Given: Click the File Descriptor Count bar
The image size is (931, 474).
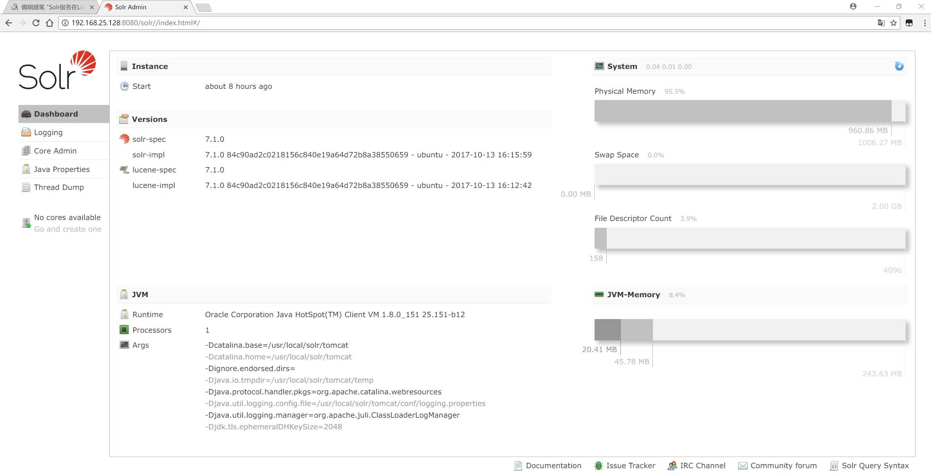Looking at the screenshot, I should [750, 238].
